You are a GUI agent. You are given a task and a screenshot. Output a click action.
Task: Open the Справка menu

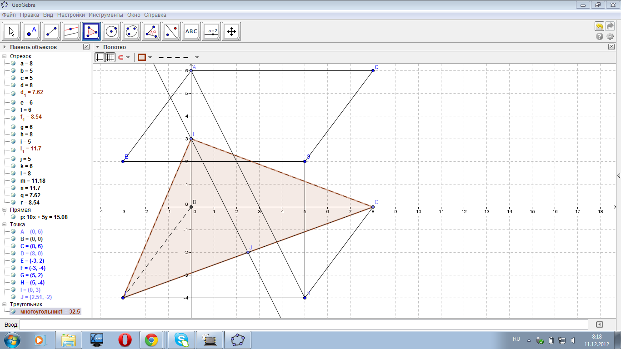click(155, 15)
